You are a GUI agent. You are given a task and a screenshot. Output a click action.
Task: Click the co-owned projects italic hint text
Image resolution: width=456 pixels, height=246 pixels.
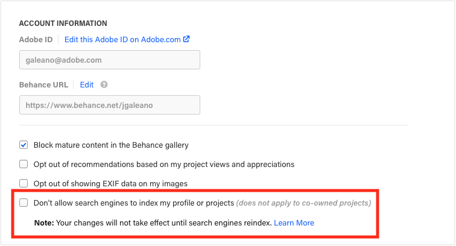303,203
